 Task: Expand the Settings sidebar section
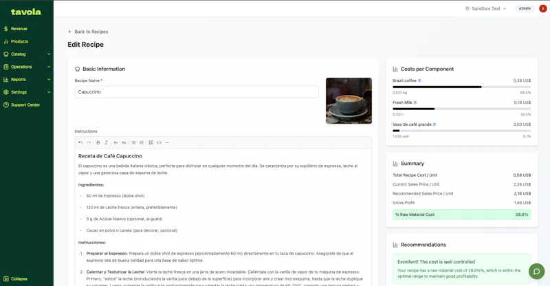point(27,92)
